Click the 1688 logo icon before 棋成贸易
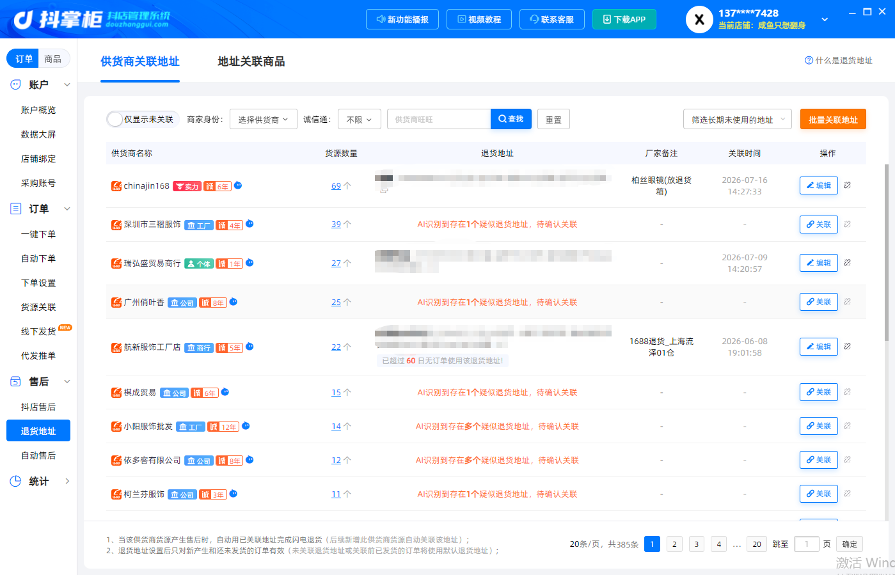The image size is (895, 575). (x=116, y=393)
